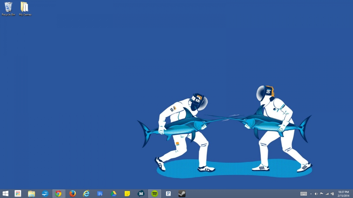Open the touch keyboard tray icon

pos(304,194)
